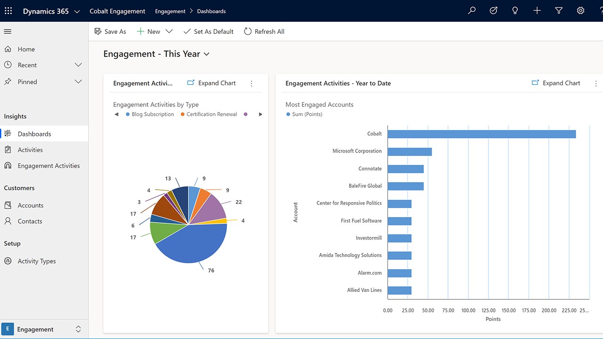Screen dimensions: 603x339
Task: Click the Allied Van Lines bar
Action: tap(399, 291)
